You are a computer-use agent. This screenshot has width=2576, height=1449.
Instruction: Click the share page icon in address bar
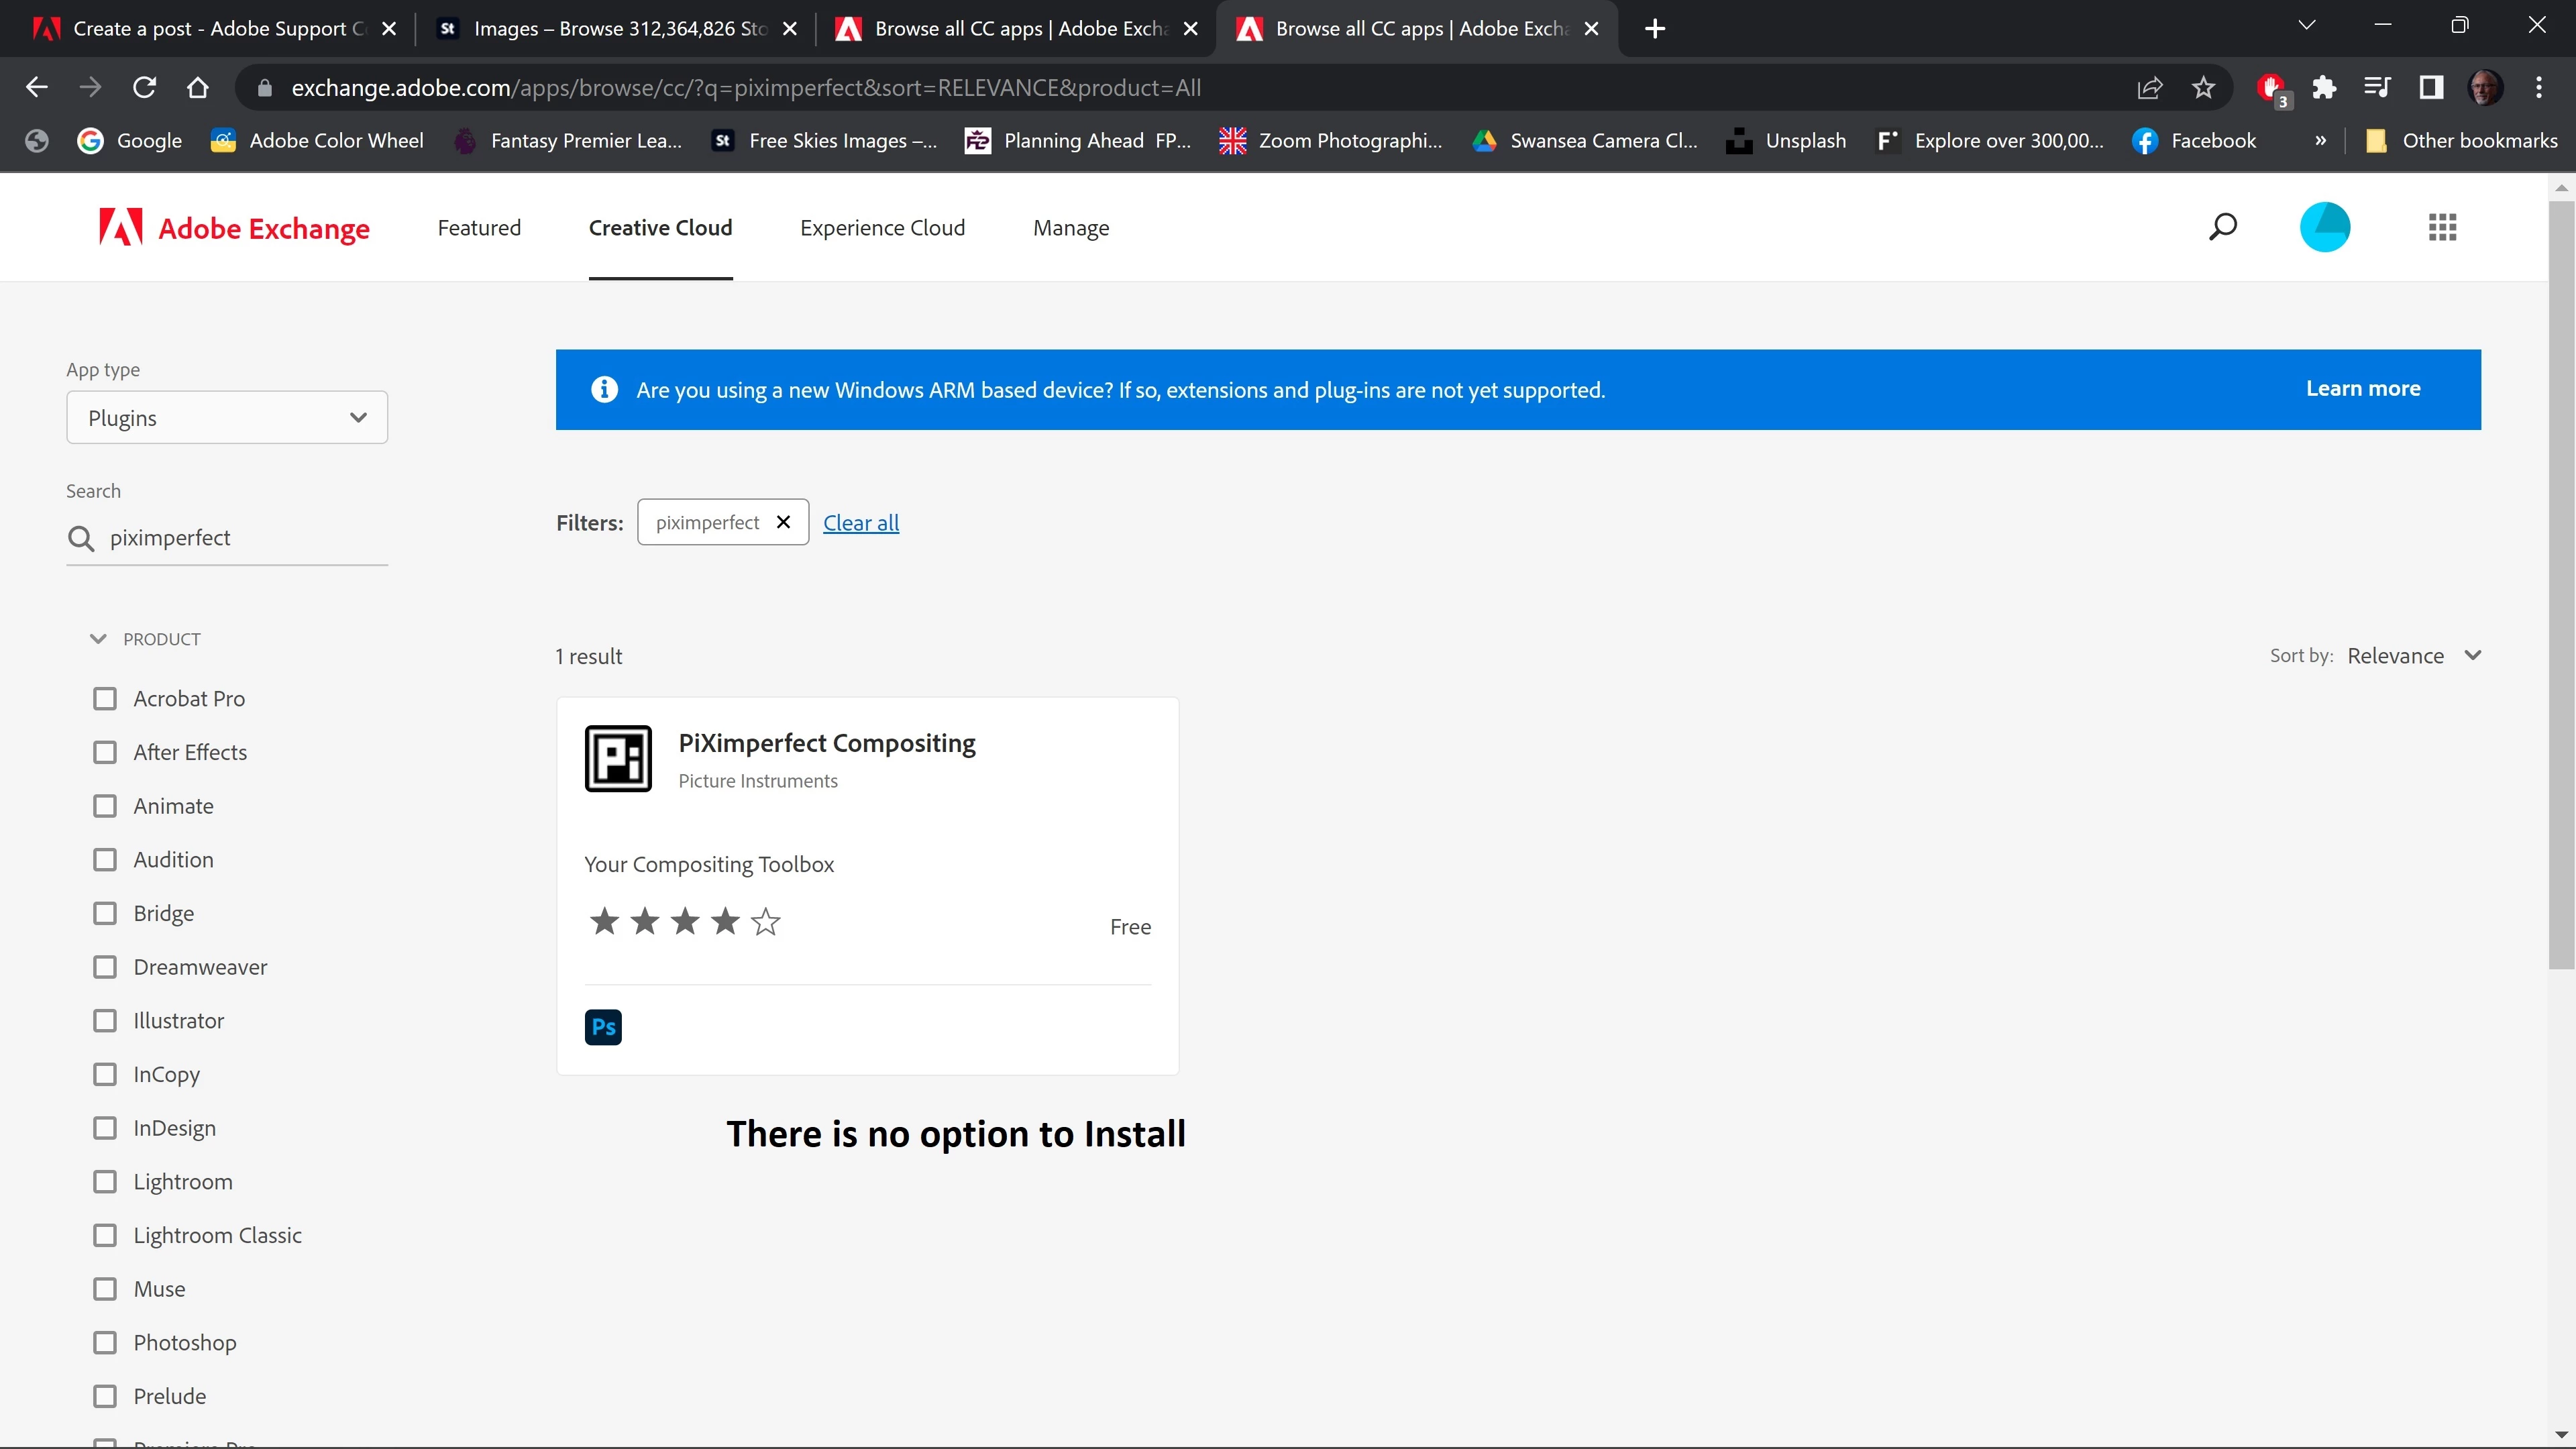point(2149,88)
